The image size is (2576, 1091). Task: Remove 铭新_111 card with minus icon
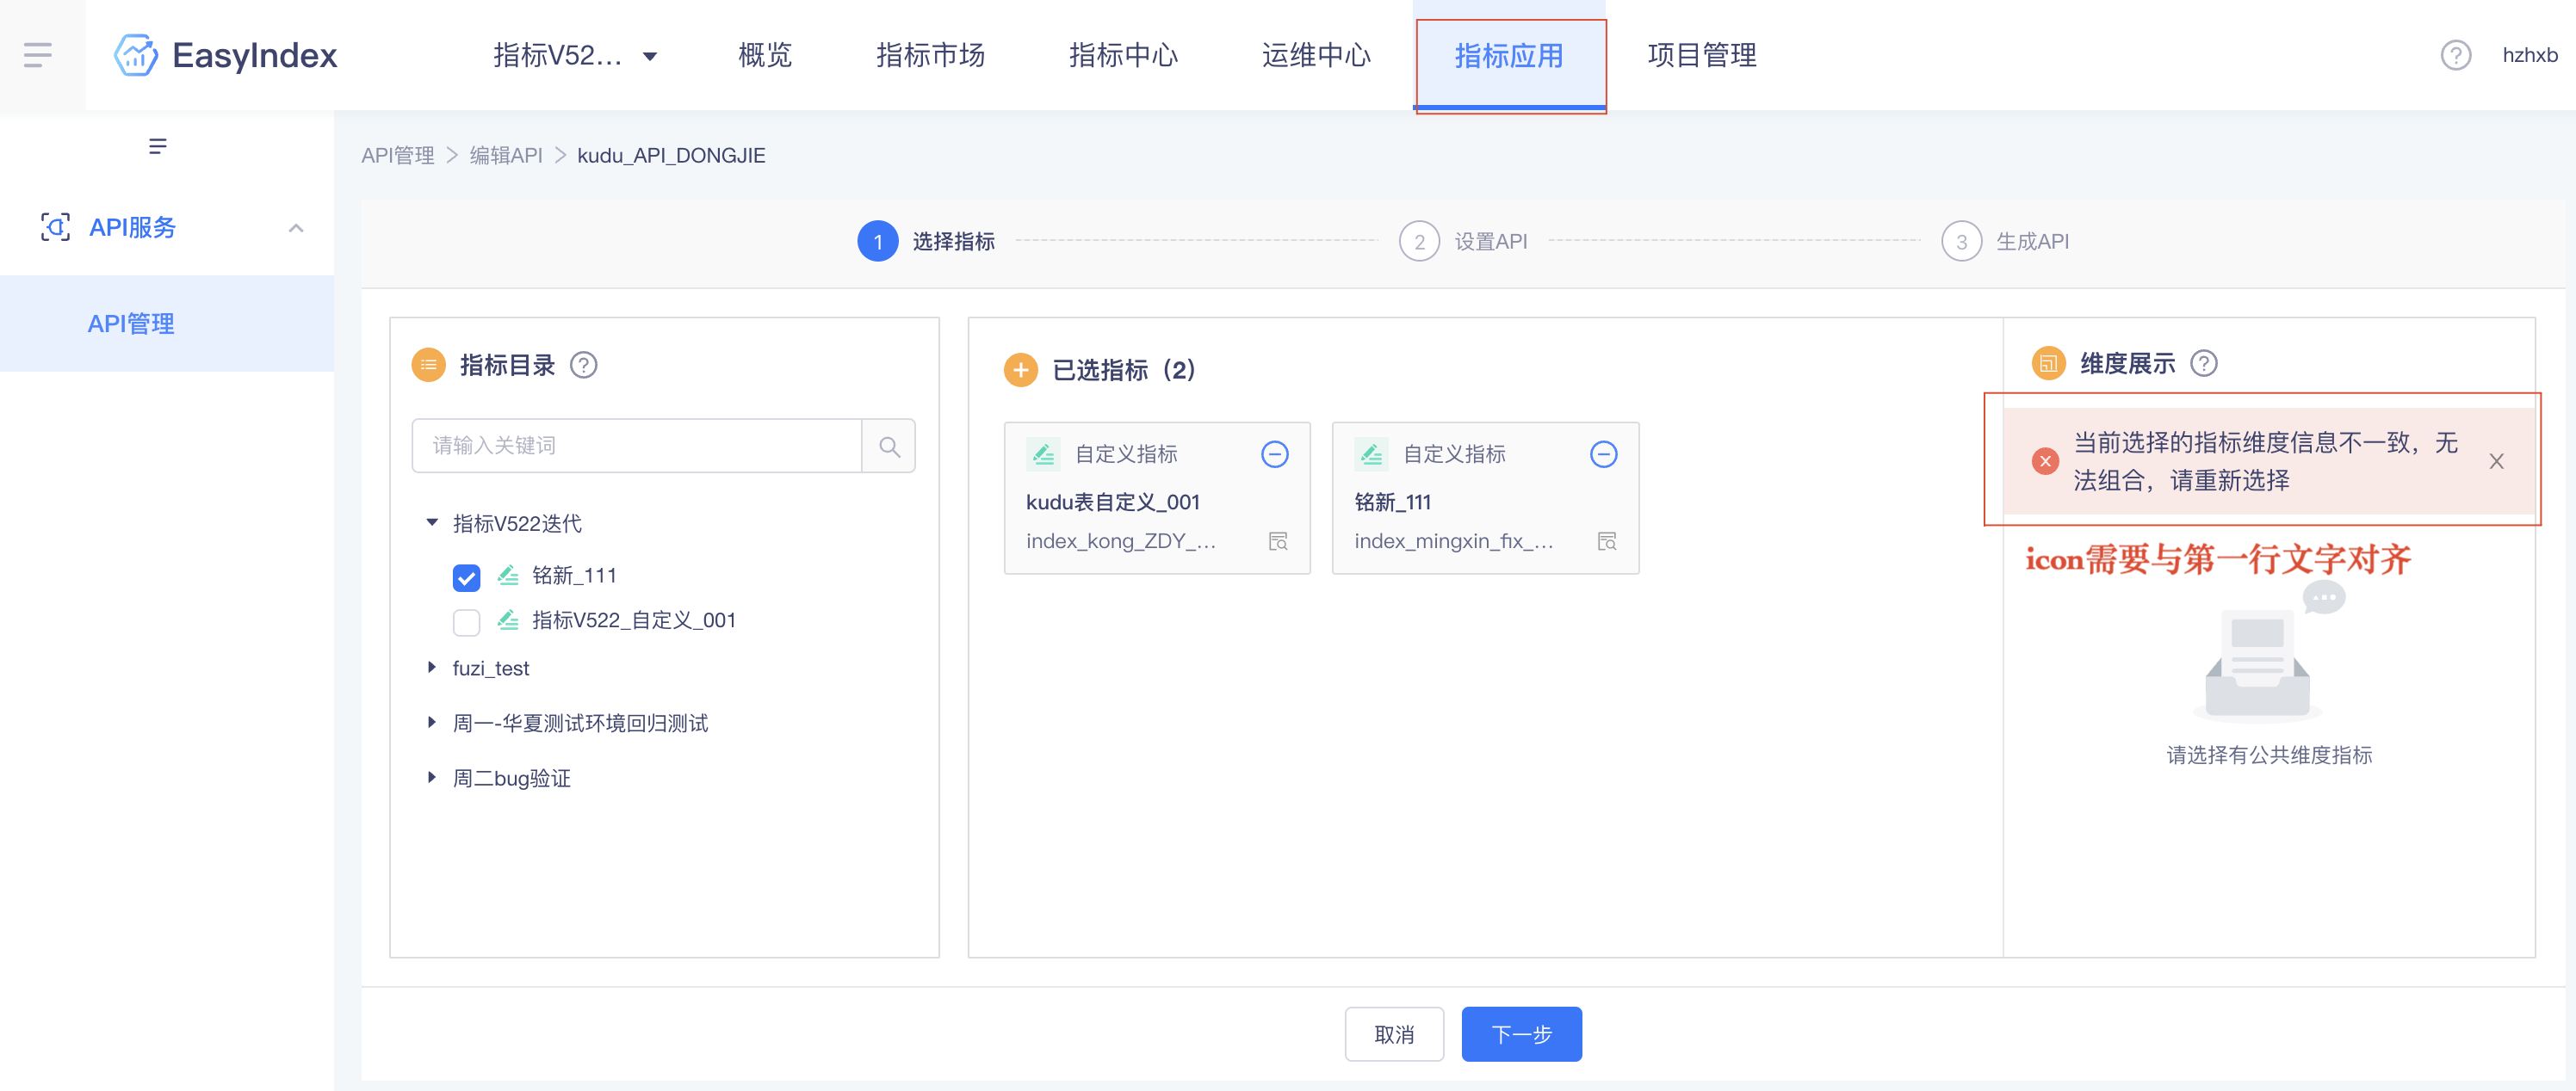point(1603,454)
